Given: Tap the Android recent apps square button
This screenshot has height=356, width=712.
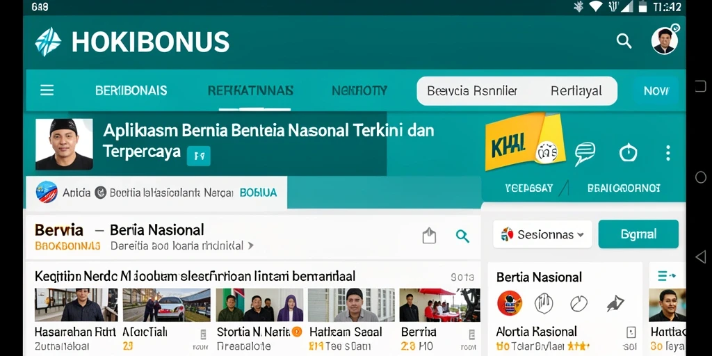Looking at the screenshot, I should pyautogui.click(x=701, y=86).
